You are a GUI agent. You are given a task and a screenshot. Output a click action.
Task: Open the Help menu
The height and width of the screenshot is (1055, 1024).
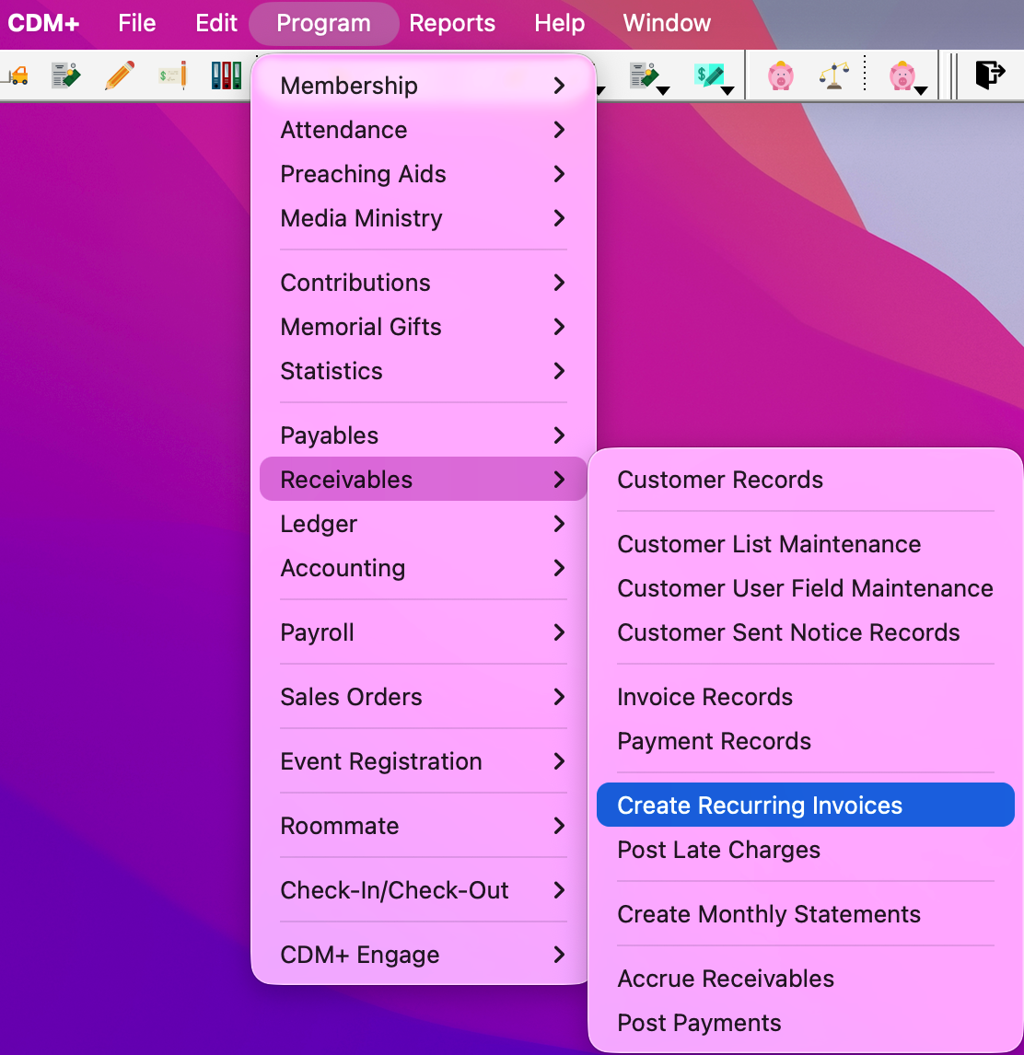[x=560, y=24]
